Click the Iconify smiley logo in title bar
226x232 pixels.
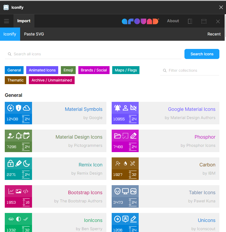pyautogui.click(x=6, y=7)
